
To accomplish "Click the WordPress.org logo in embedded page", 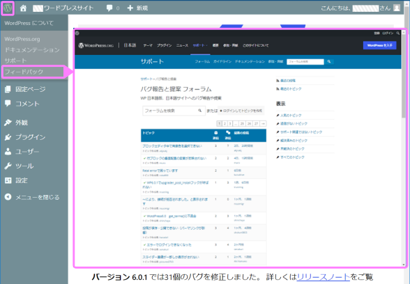I will pos(96,45).
